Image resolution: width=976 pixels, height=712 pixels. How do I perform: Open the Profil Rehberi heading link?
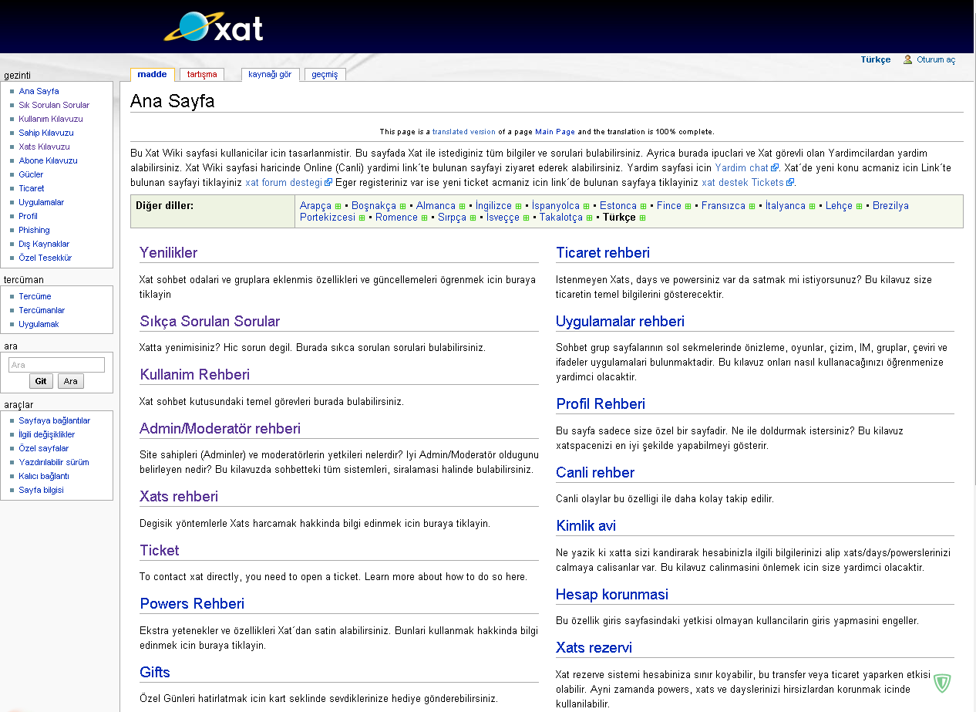(x=601, y=403)
